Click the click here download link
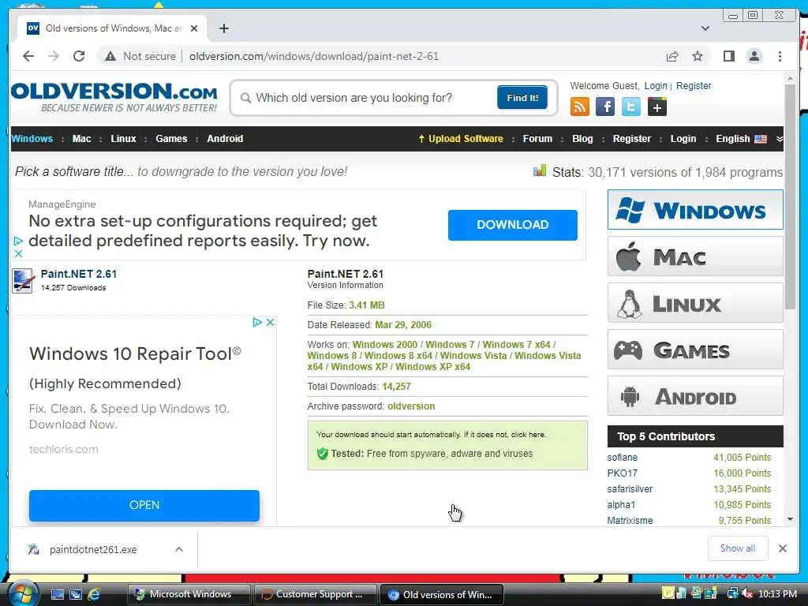This screenshot has height=606, width=808. [528, 435]
